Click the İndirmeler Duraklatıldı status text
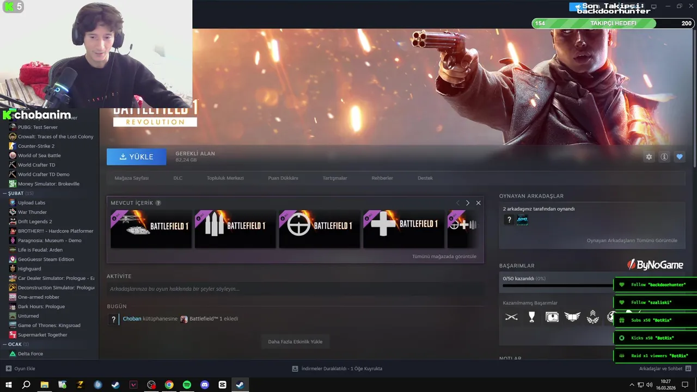 pyautogui.click(x=342, y=369)
